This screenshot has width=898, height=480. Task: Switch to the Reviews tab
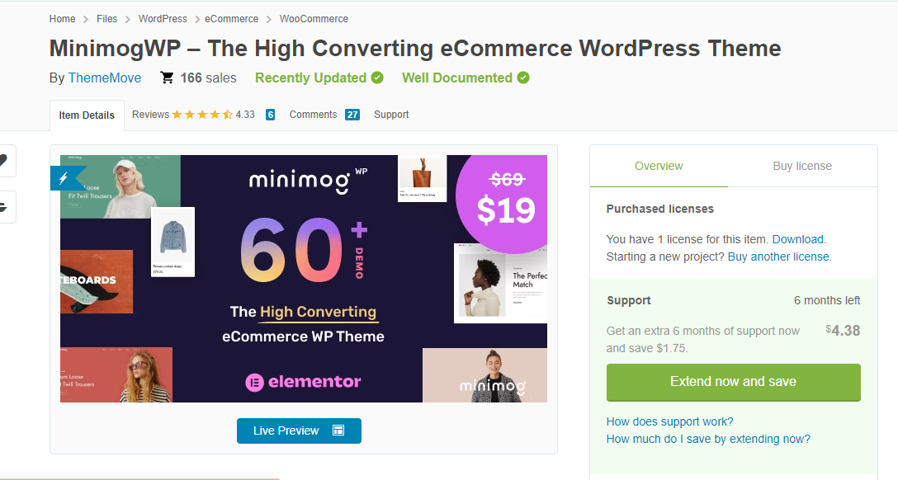point(150,114)
